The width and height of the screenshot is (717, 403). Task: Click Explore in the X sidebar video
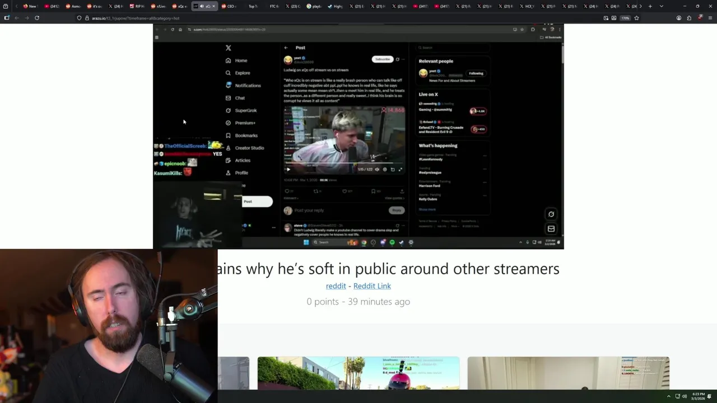(238, 73)
